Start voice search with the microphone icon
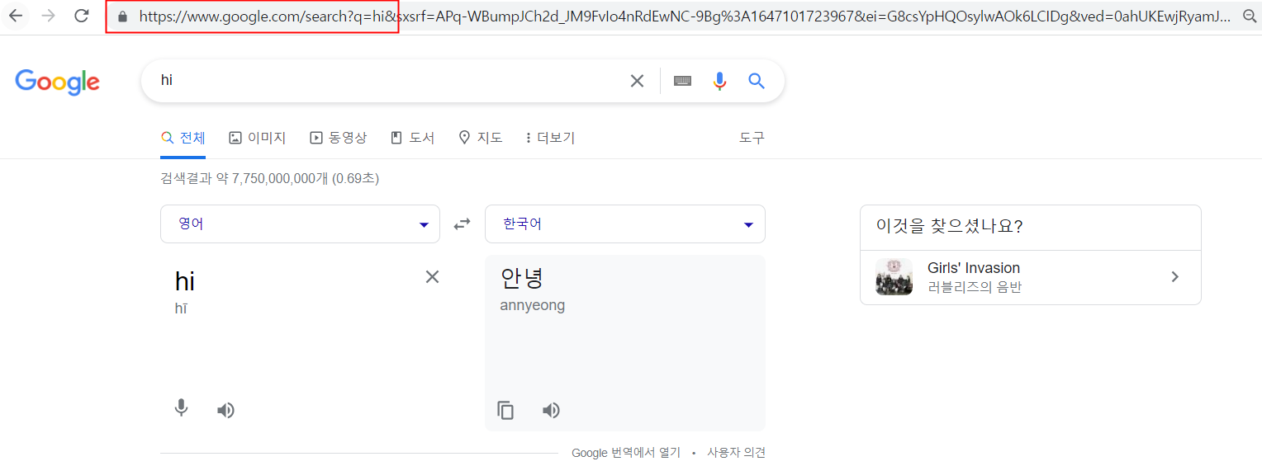Screen dimensions: 1262x466 [x=719, y=81]
